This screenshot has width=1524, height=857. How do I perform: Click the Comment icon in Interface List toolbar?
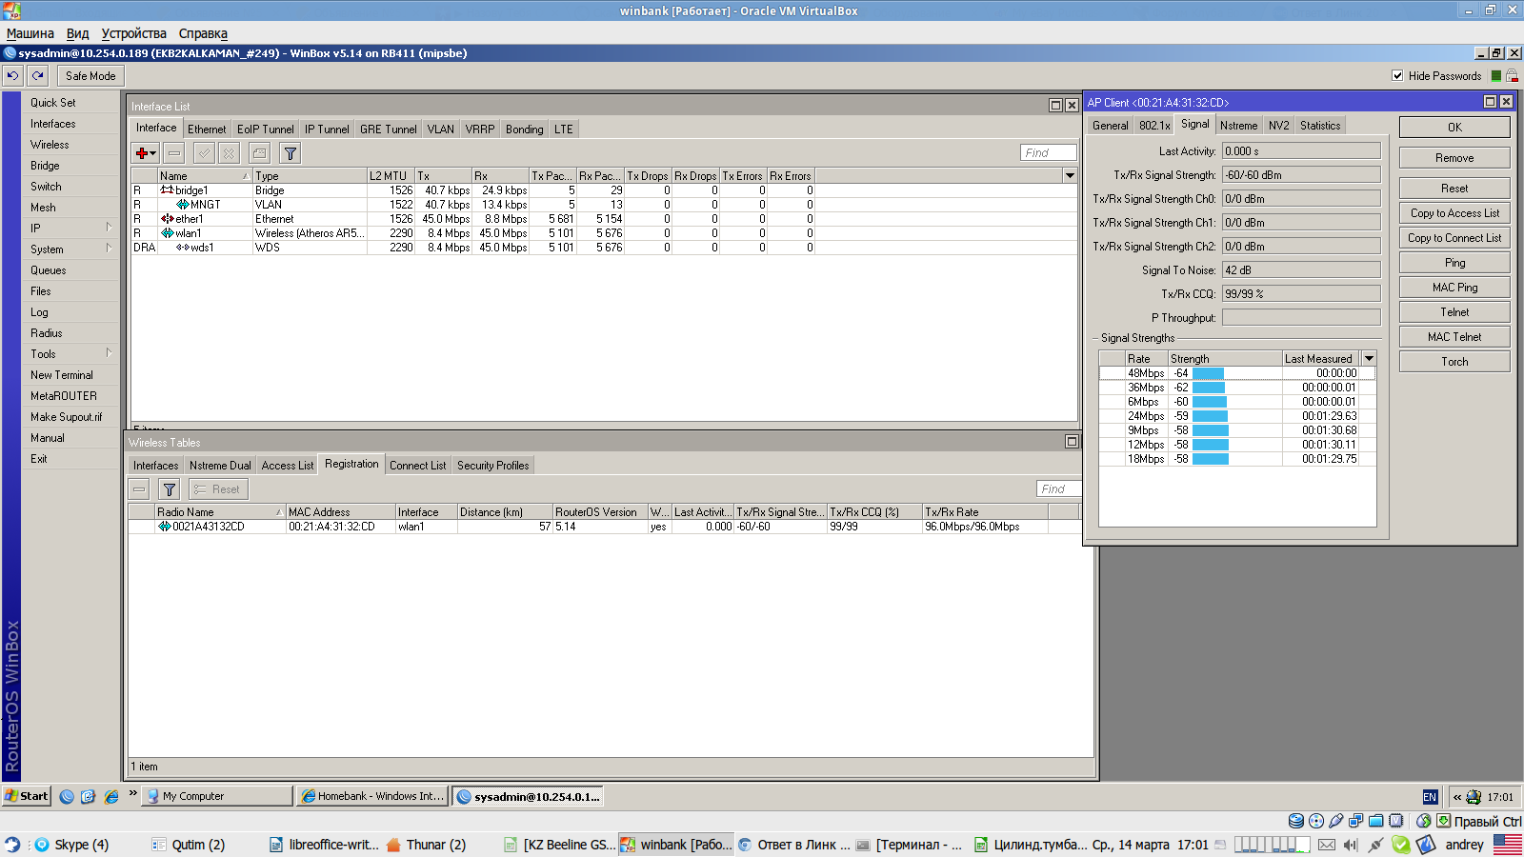pyautogui.click(x=259, y=152)
